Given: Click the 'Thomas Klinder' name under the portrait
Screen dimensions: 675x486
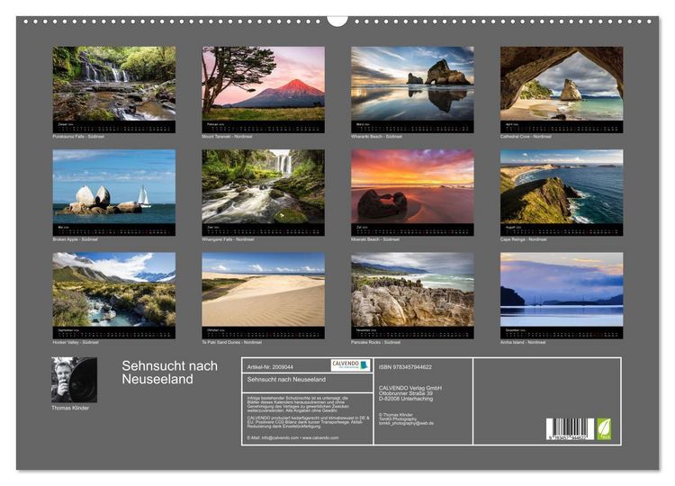Looking at the screenshot, I should [x=70, y=408].
